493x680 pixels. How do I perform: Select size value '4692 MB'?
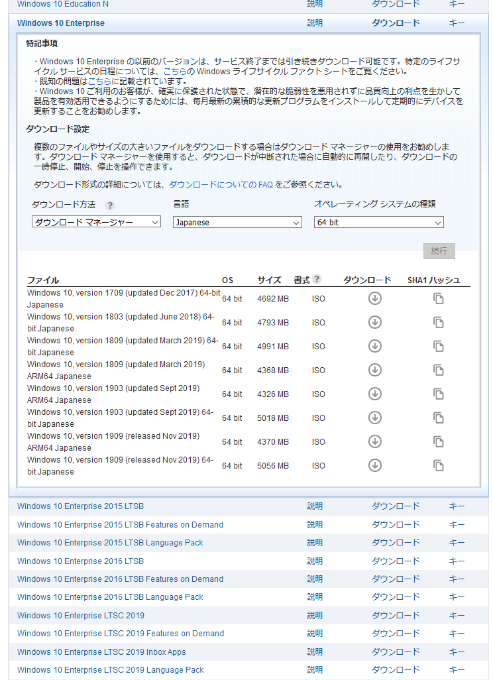point(273,298)
